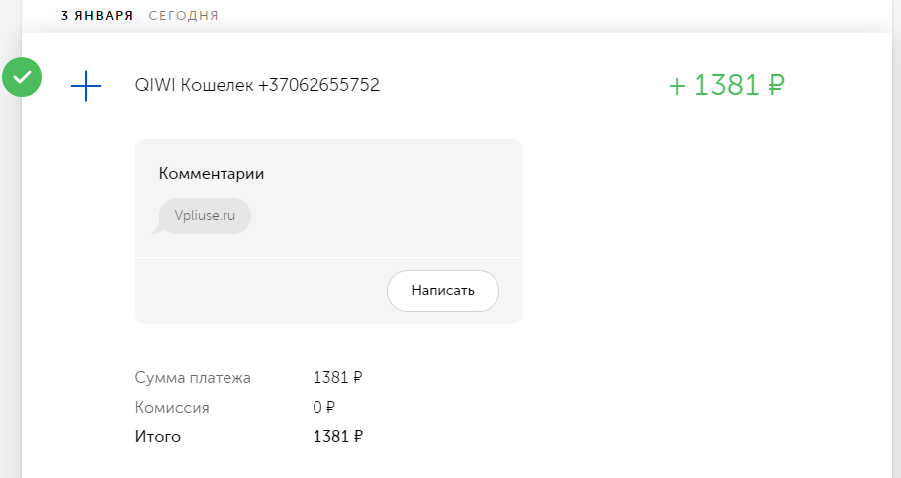Select the Комиссия value 0 ₽

pyautogui.click(x=324, y=408)
